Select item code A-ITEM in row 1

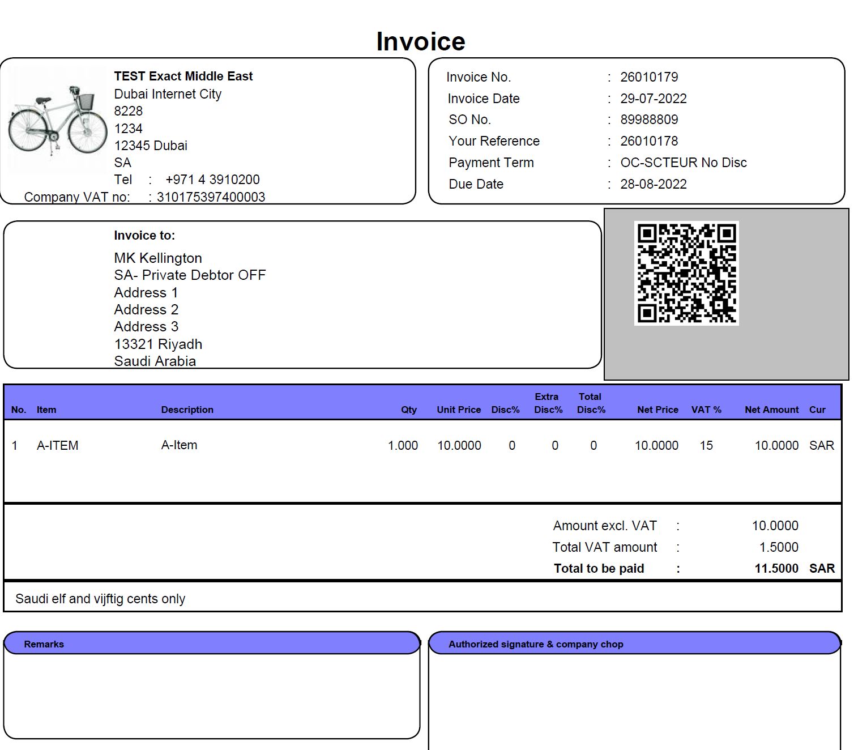pos(58,446)
